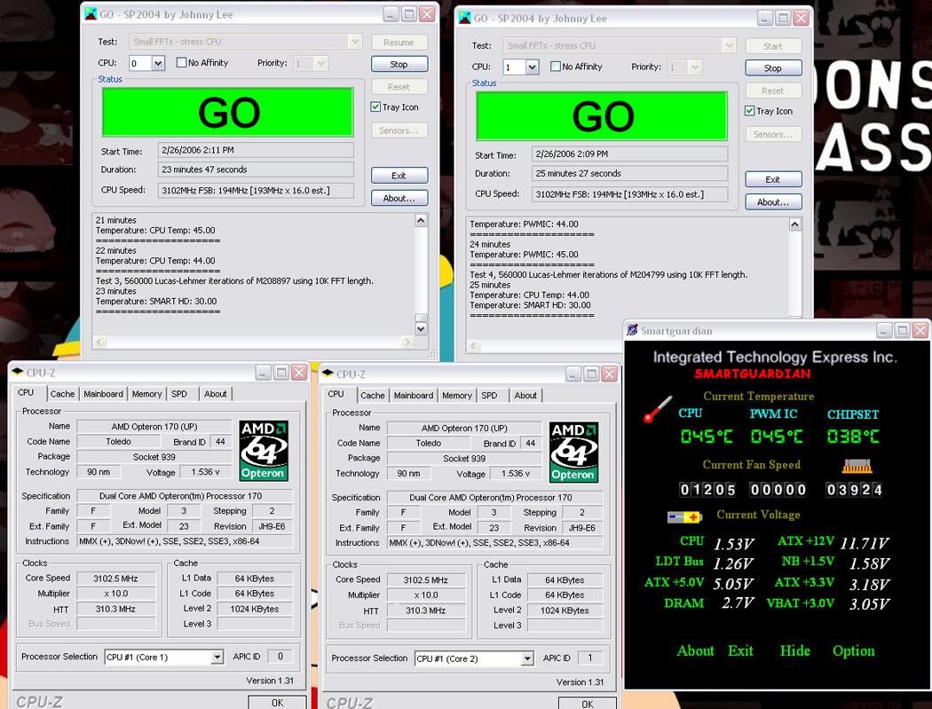Click Duration field showing 23 minutes 47 seconds
This screenshot has width=932, height=709.
(256, 169)
